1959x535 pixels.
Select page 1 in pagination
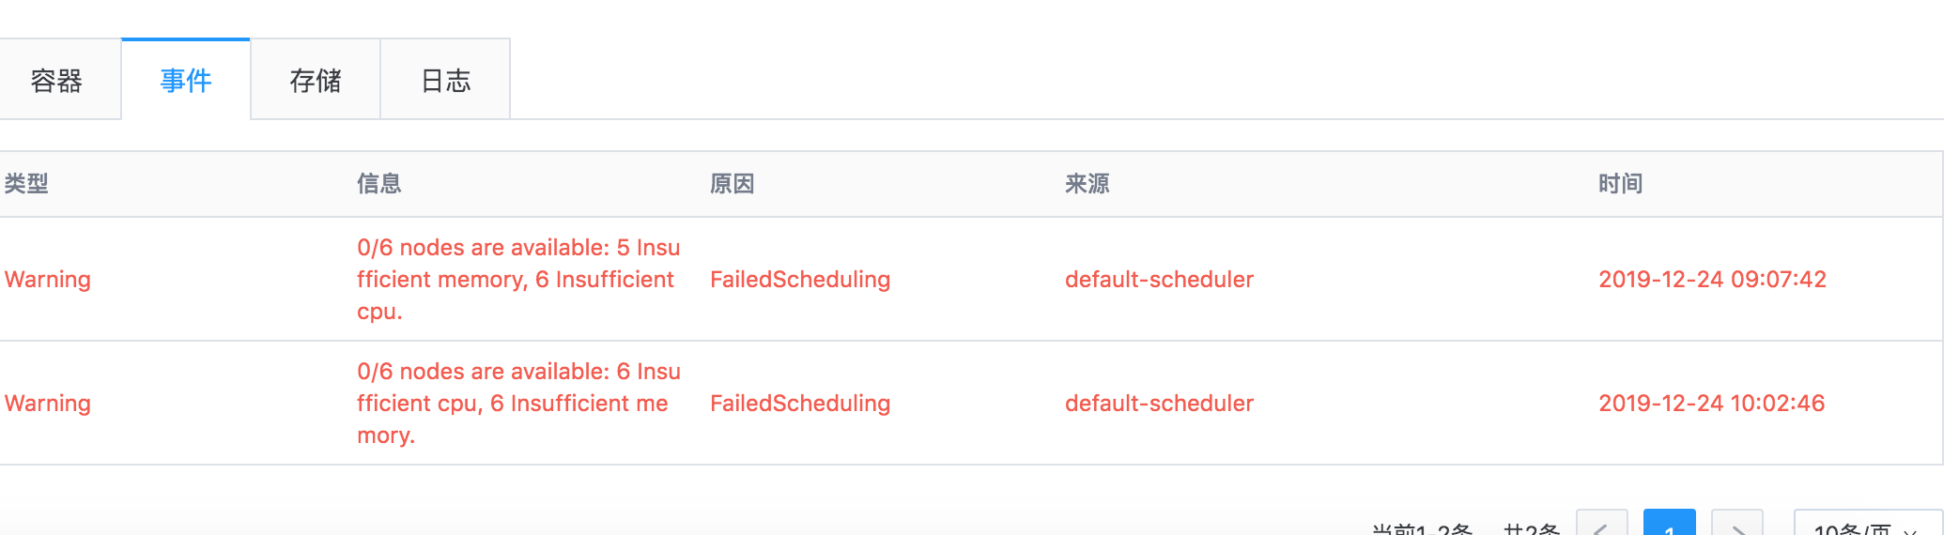tap(1669, 526)
